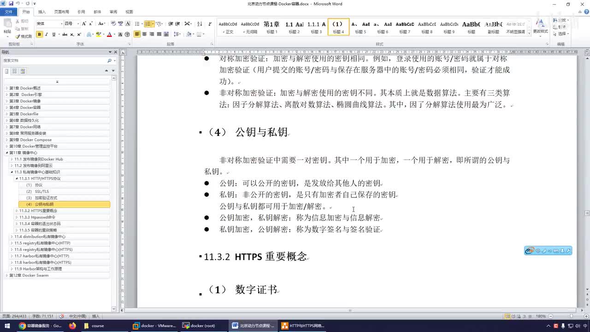The width and height of the screenshot is (590, 332).
Task: Switch to Review (审阅) tab
Action: 113,12
